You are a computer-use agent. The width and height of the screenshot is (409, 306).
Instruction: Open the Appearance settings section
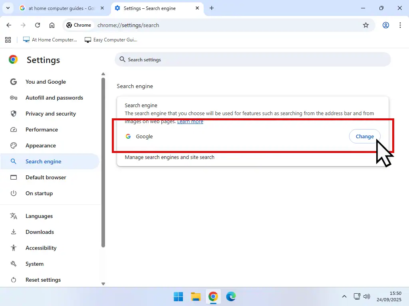tap(40, 145)
